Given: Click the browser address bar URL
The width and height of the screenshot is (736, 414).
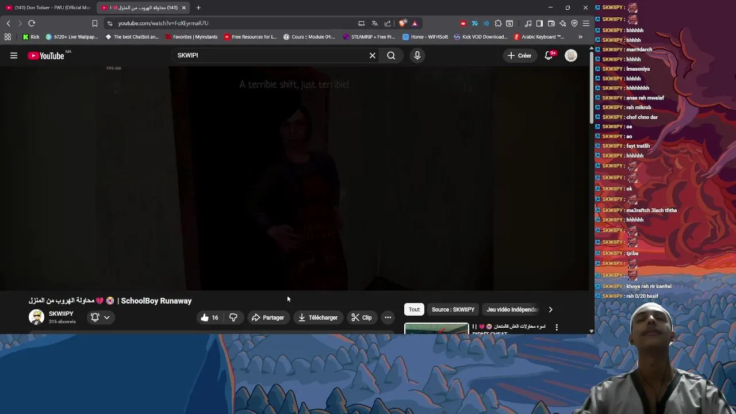Looking at the screenshot, I should click(x=163, y=23).
